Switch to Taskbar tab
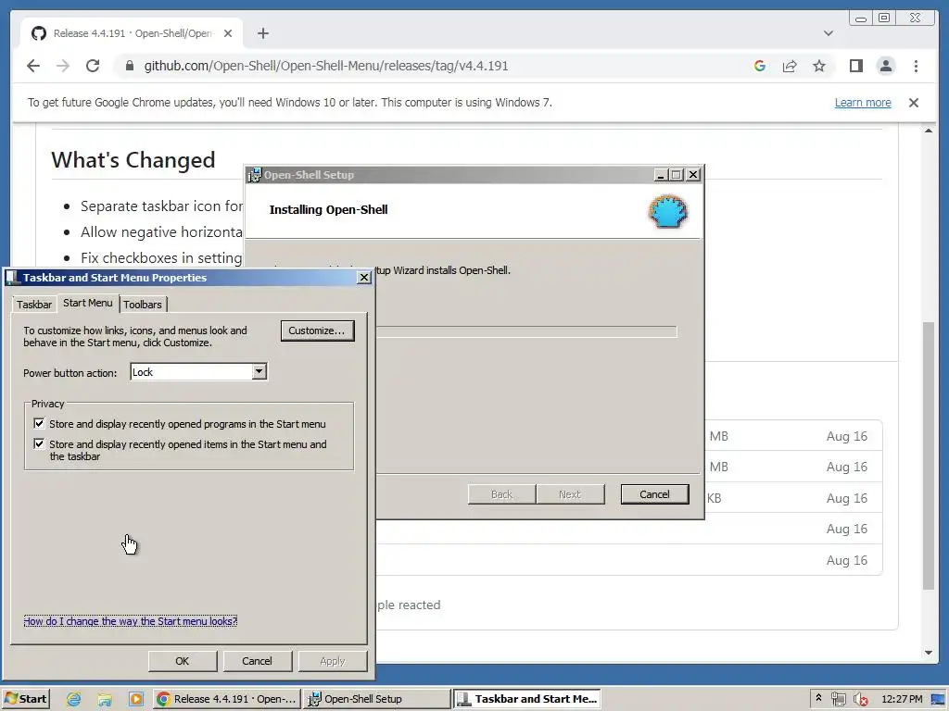 pyautogui.click(x=34, y=304)
